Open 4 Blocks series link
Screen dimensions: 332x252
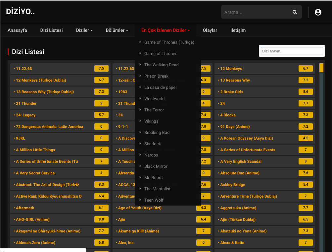(228, 115)
